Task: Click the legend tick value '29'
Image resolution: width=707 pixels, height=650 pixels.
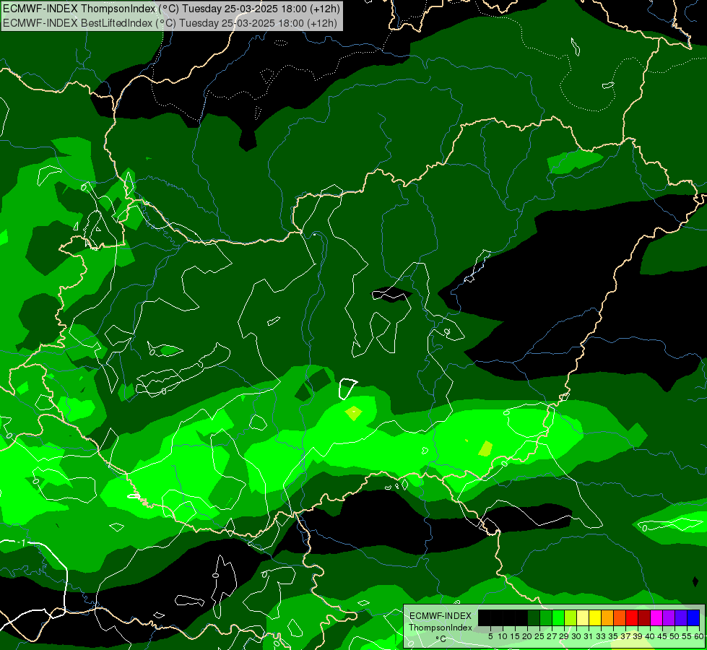Action: [x=565, y=636]
